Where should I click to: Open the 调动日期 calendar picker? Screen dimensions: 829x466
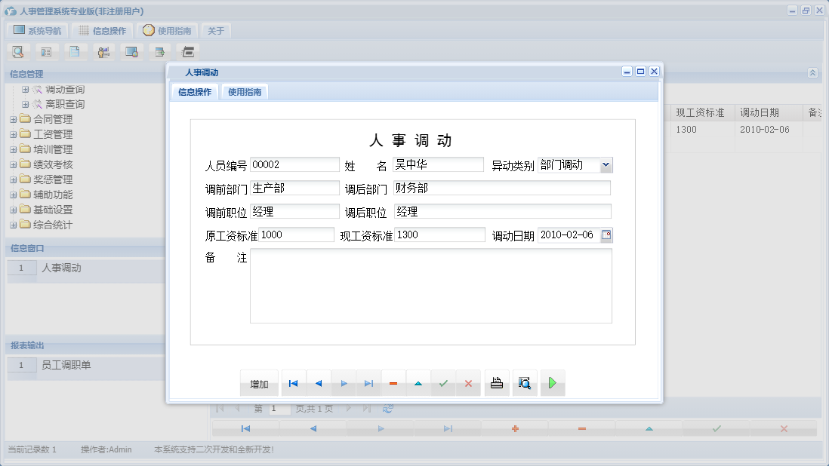[x=606, y=235]
